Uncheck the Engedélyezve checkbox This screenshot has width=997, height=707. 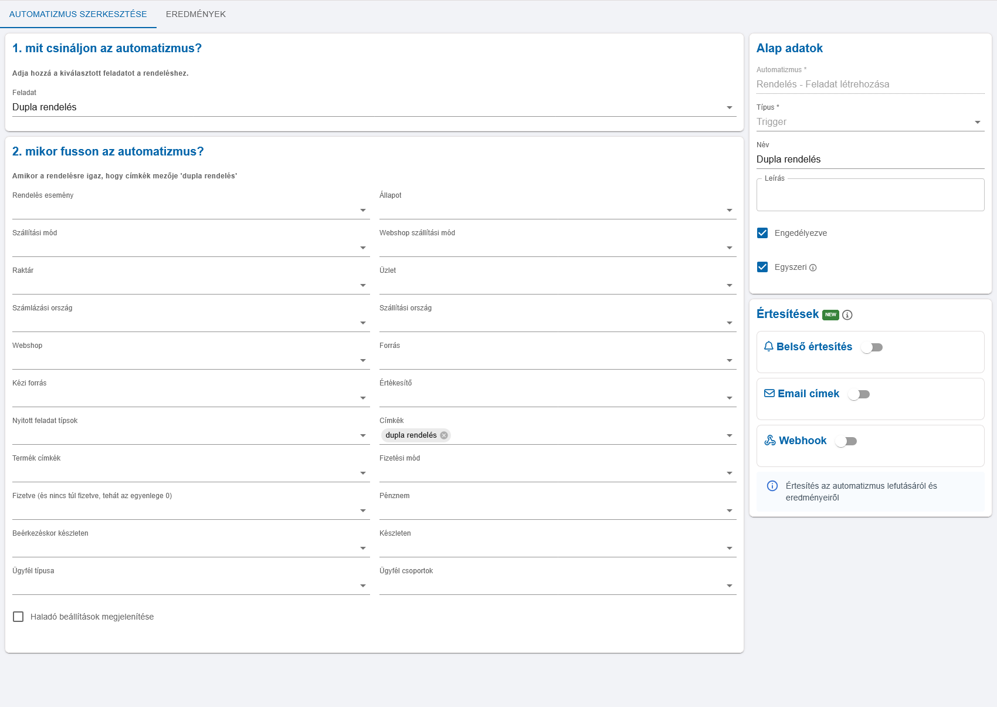762,233
